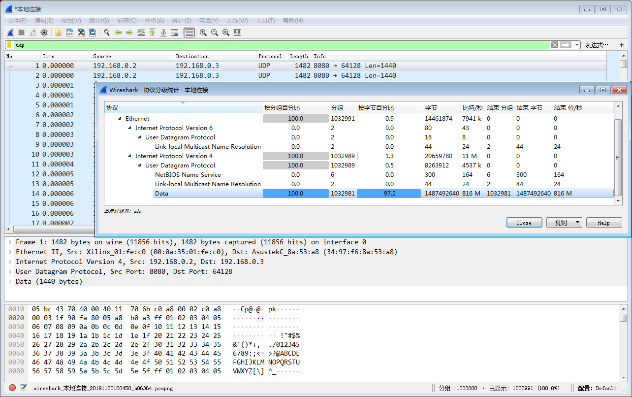Open the 文件(F) menu
Image resolution: width=632 pixels, height=397 pixels.
coord(17,20)
